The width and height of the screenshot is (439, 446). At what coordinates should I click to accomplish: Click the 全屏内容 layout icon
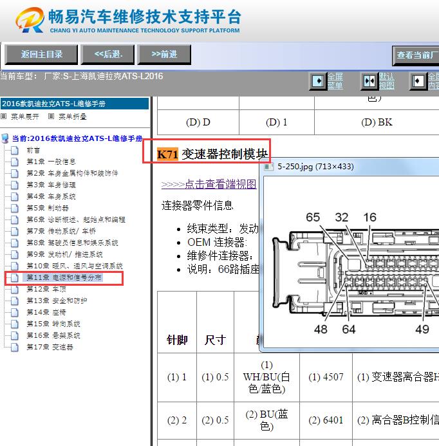click(418, 81)
